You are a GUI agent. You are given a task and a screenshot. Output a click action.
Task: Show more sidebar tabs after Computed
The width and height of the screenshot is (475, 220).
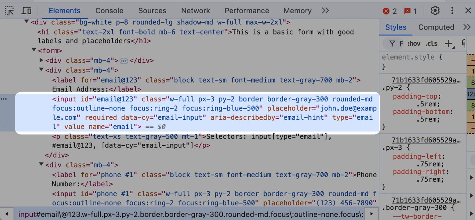pyautogui.click(x=467, y=27)
